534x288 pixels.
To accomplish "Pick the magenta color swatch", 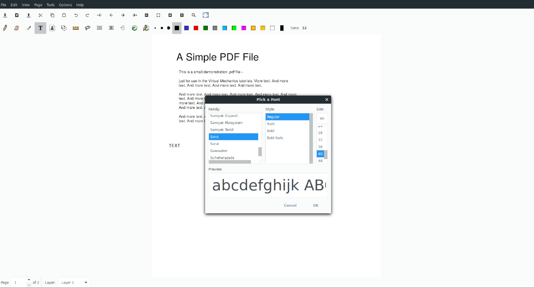I will pos(244,28).
